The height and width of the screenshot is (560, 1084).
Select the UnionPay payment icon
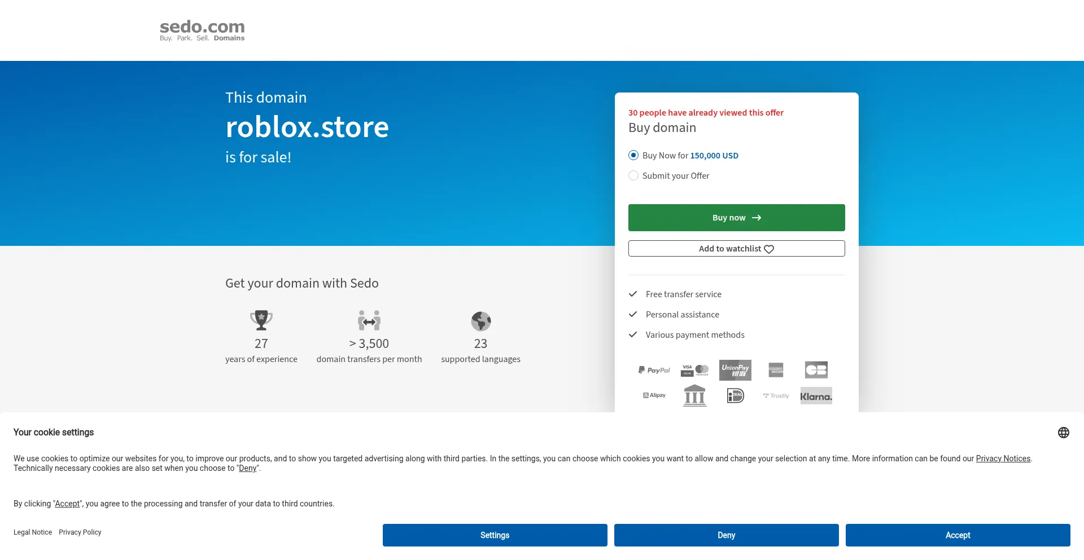tap(735, 370)
